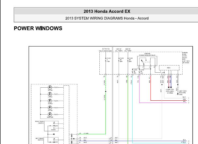Screen dimensions: 198x144
Task: Click the "FUSE 1 7.5A" label
Action: click(x=108, y=60)
